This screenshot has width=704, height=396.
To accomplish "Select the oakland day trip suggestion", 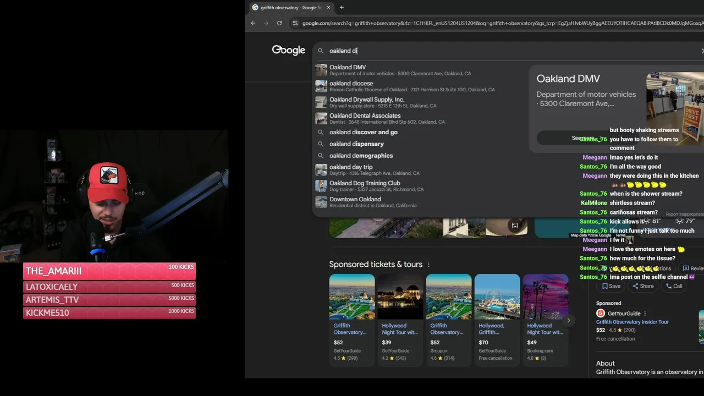I will coord(420,170).
